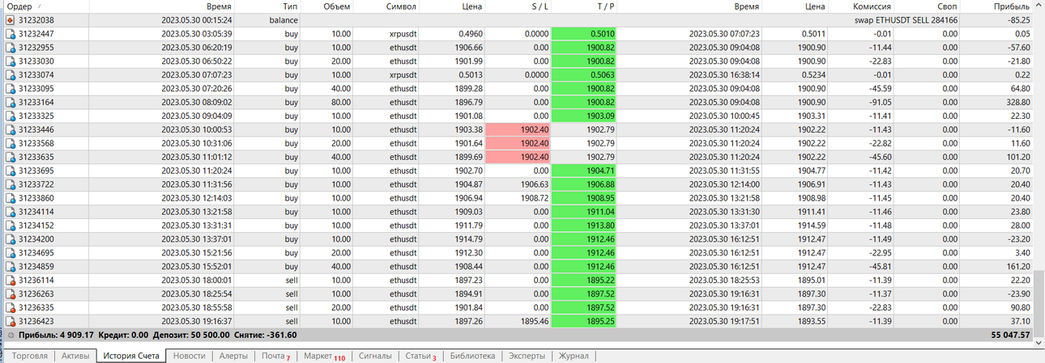Viewport: 1045px width, 363px height.
Task: Select the icon next to order 31233074
Action: coord(10,75)
